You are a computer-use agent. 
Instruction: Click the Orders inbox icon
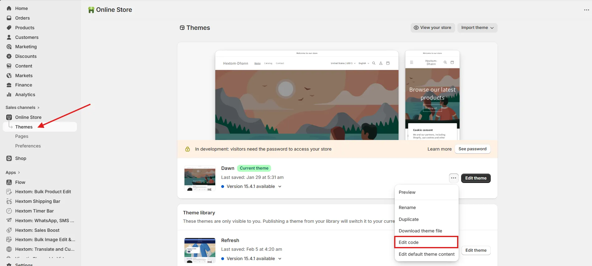pos(9,18)
